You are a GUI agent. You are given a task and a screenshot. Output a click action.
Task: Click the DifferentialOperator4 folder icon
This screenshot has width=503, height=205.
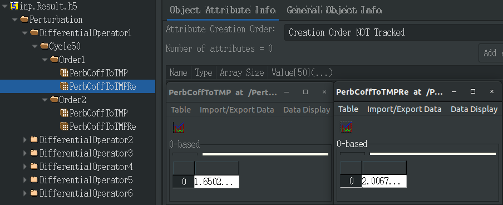point(34,167)
